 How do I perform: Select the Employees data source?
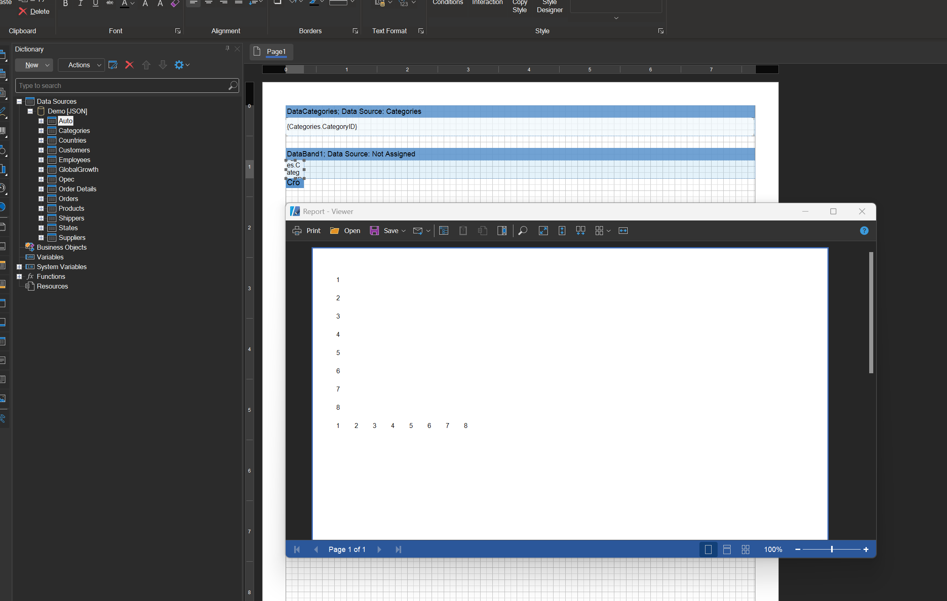(x=75, y=160)
